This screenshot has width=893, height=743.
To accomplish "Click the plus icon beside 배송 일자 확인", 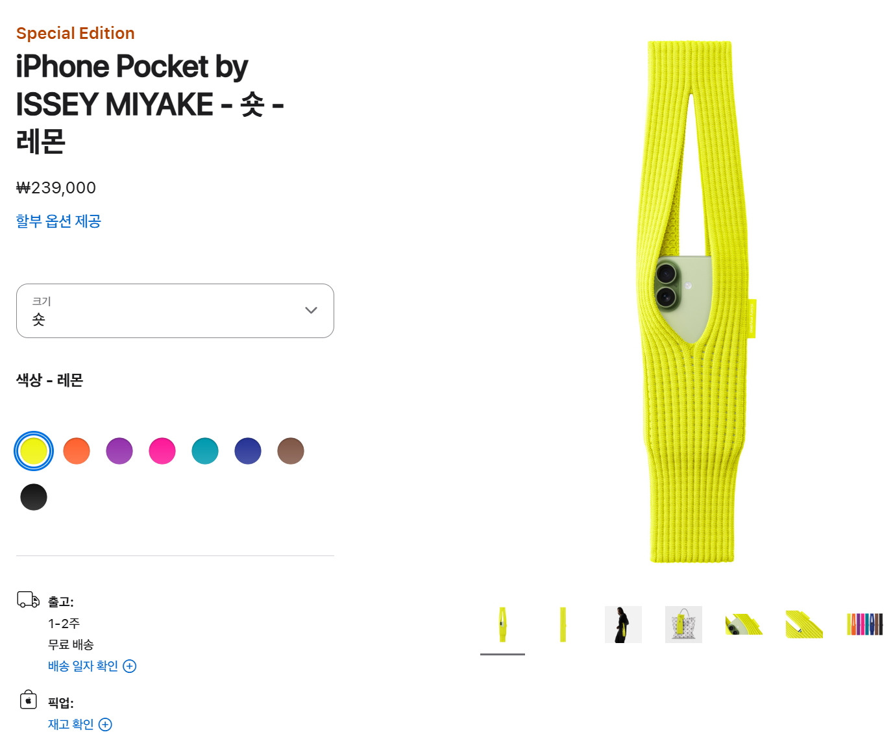I will click(130, 666).
